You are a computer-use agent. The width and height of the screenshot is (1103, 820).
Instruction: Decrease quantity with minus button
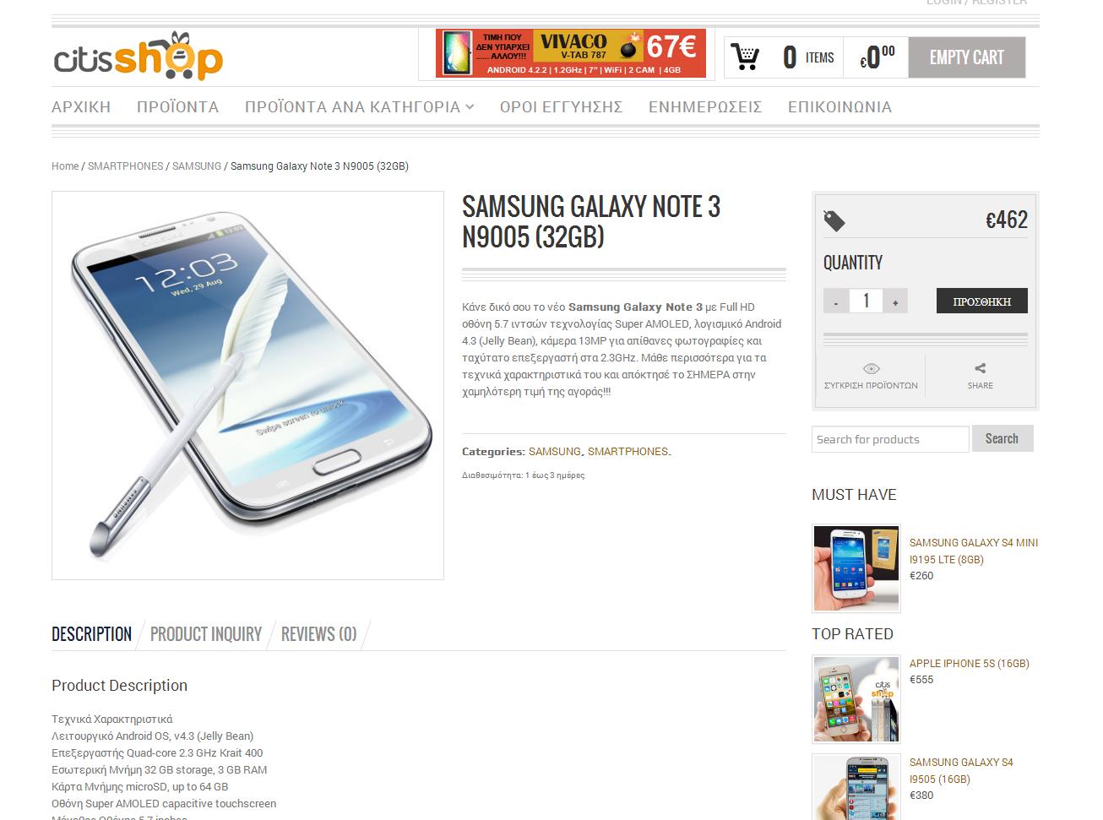pos(836,301)
